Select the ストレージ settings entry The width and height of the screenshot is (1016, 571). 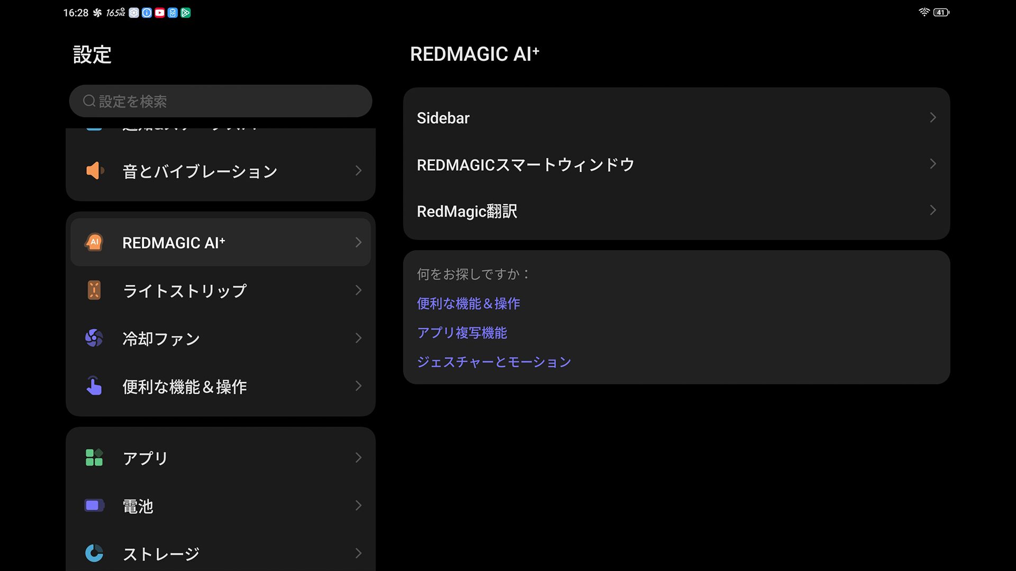click(x=161, y=554)
